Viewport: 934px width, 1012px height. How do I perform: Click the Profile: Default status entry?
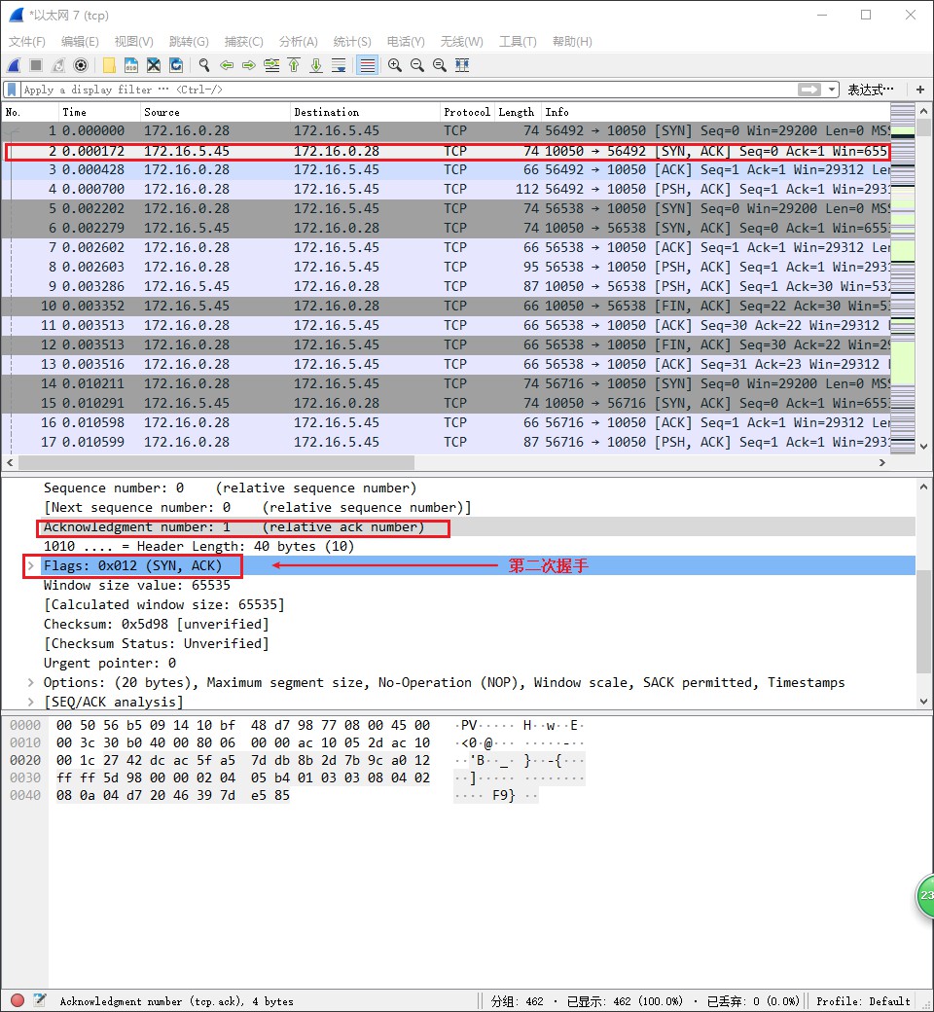(x=863, y=1001)
